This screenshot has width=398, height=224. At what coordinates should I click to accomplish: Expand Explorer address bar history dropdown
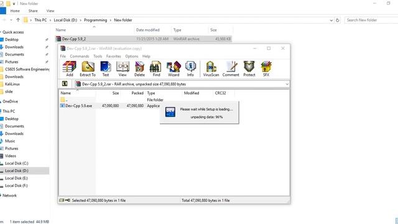(x=331, y=20)
